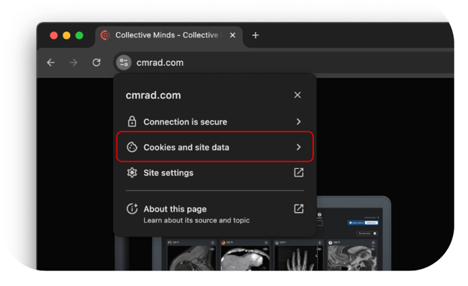
Task: Open Site settings entry
Action: tap(215, 173)
